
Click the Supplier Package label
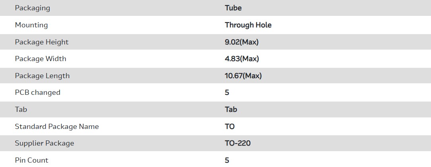44,143
